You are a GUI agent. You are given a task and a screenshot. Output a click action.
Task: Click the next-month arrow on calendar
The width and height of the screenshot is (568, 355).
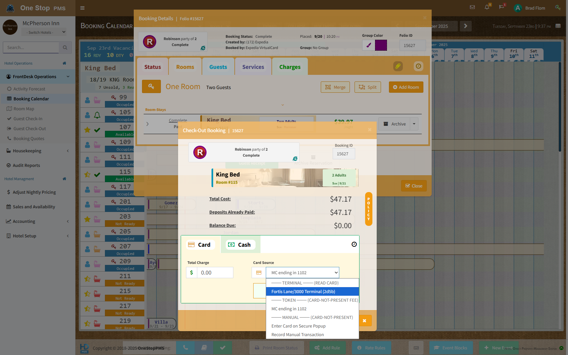coord(465,26)
